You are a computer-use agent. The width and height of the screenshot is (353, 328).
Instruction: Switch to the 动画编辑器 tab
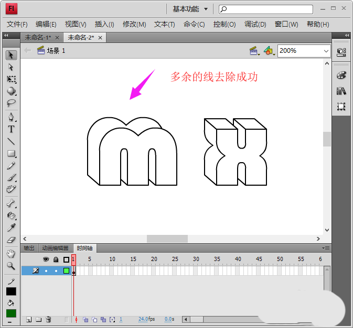pos(55,248)
